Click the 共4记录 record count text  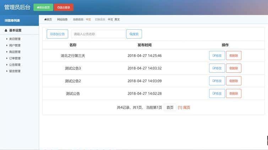tap(123, 108)
